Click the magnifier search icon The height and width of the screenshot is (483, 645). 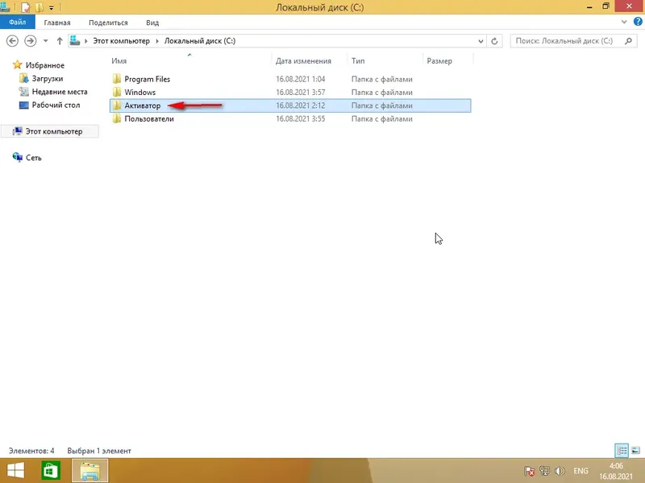coord(628,41)
